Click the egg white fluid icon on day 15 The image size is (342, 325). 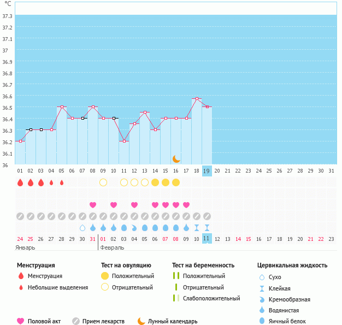[x=166, y=228]
